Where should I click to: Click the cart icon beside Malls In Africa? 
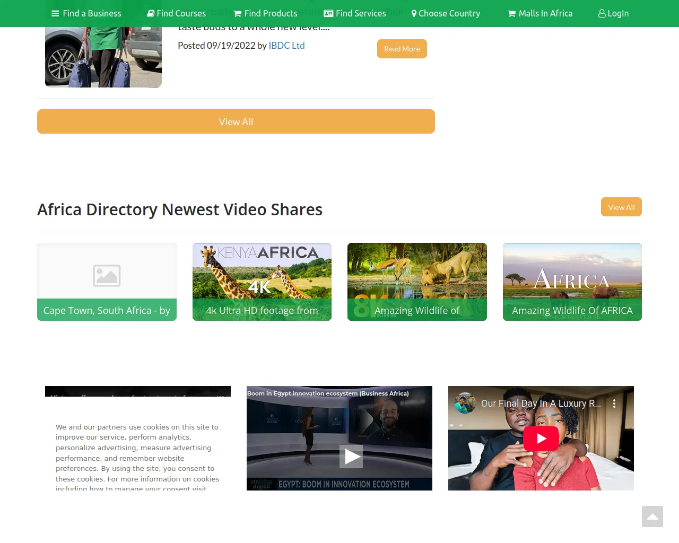tap(511, 14)
